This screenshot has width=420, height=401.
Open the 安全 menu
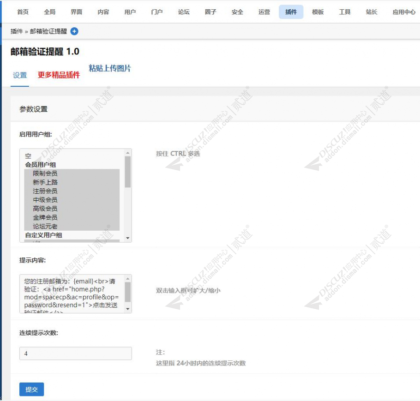click(237, 12)
